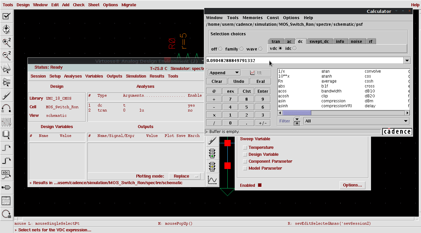The height and width of the screenshot is (233, 421).
Task: Click the calculator expression buffer field
Action: (x=304, y=60)
